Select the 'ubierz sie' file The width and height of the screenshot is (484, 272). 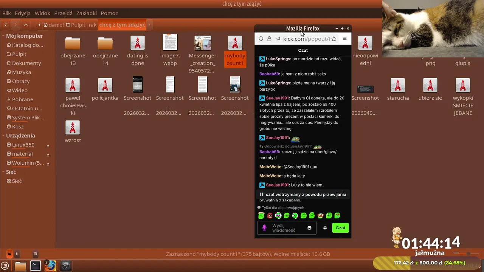click(x=430, y=89)
